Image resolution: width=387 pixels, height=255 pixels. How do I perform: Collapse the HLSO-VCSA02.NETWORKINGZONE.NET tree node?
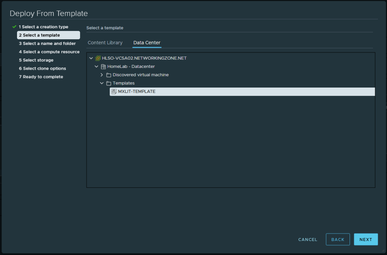coord(91,58)
